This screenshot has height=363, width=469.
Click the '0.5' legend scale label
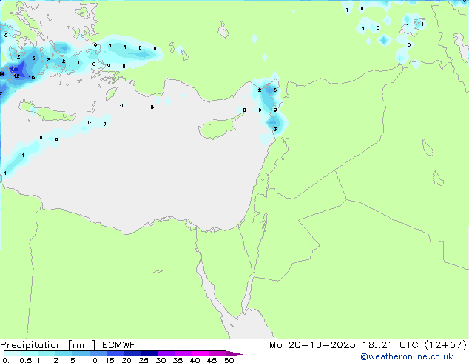pyautogui.click(x=26, y=360)
